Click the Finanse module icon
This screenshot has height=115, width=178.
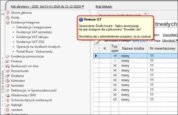click(x=8, y=61)
